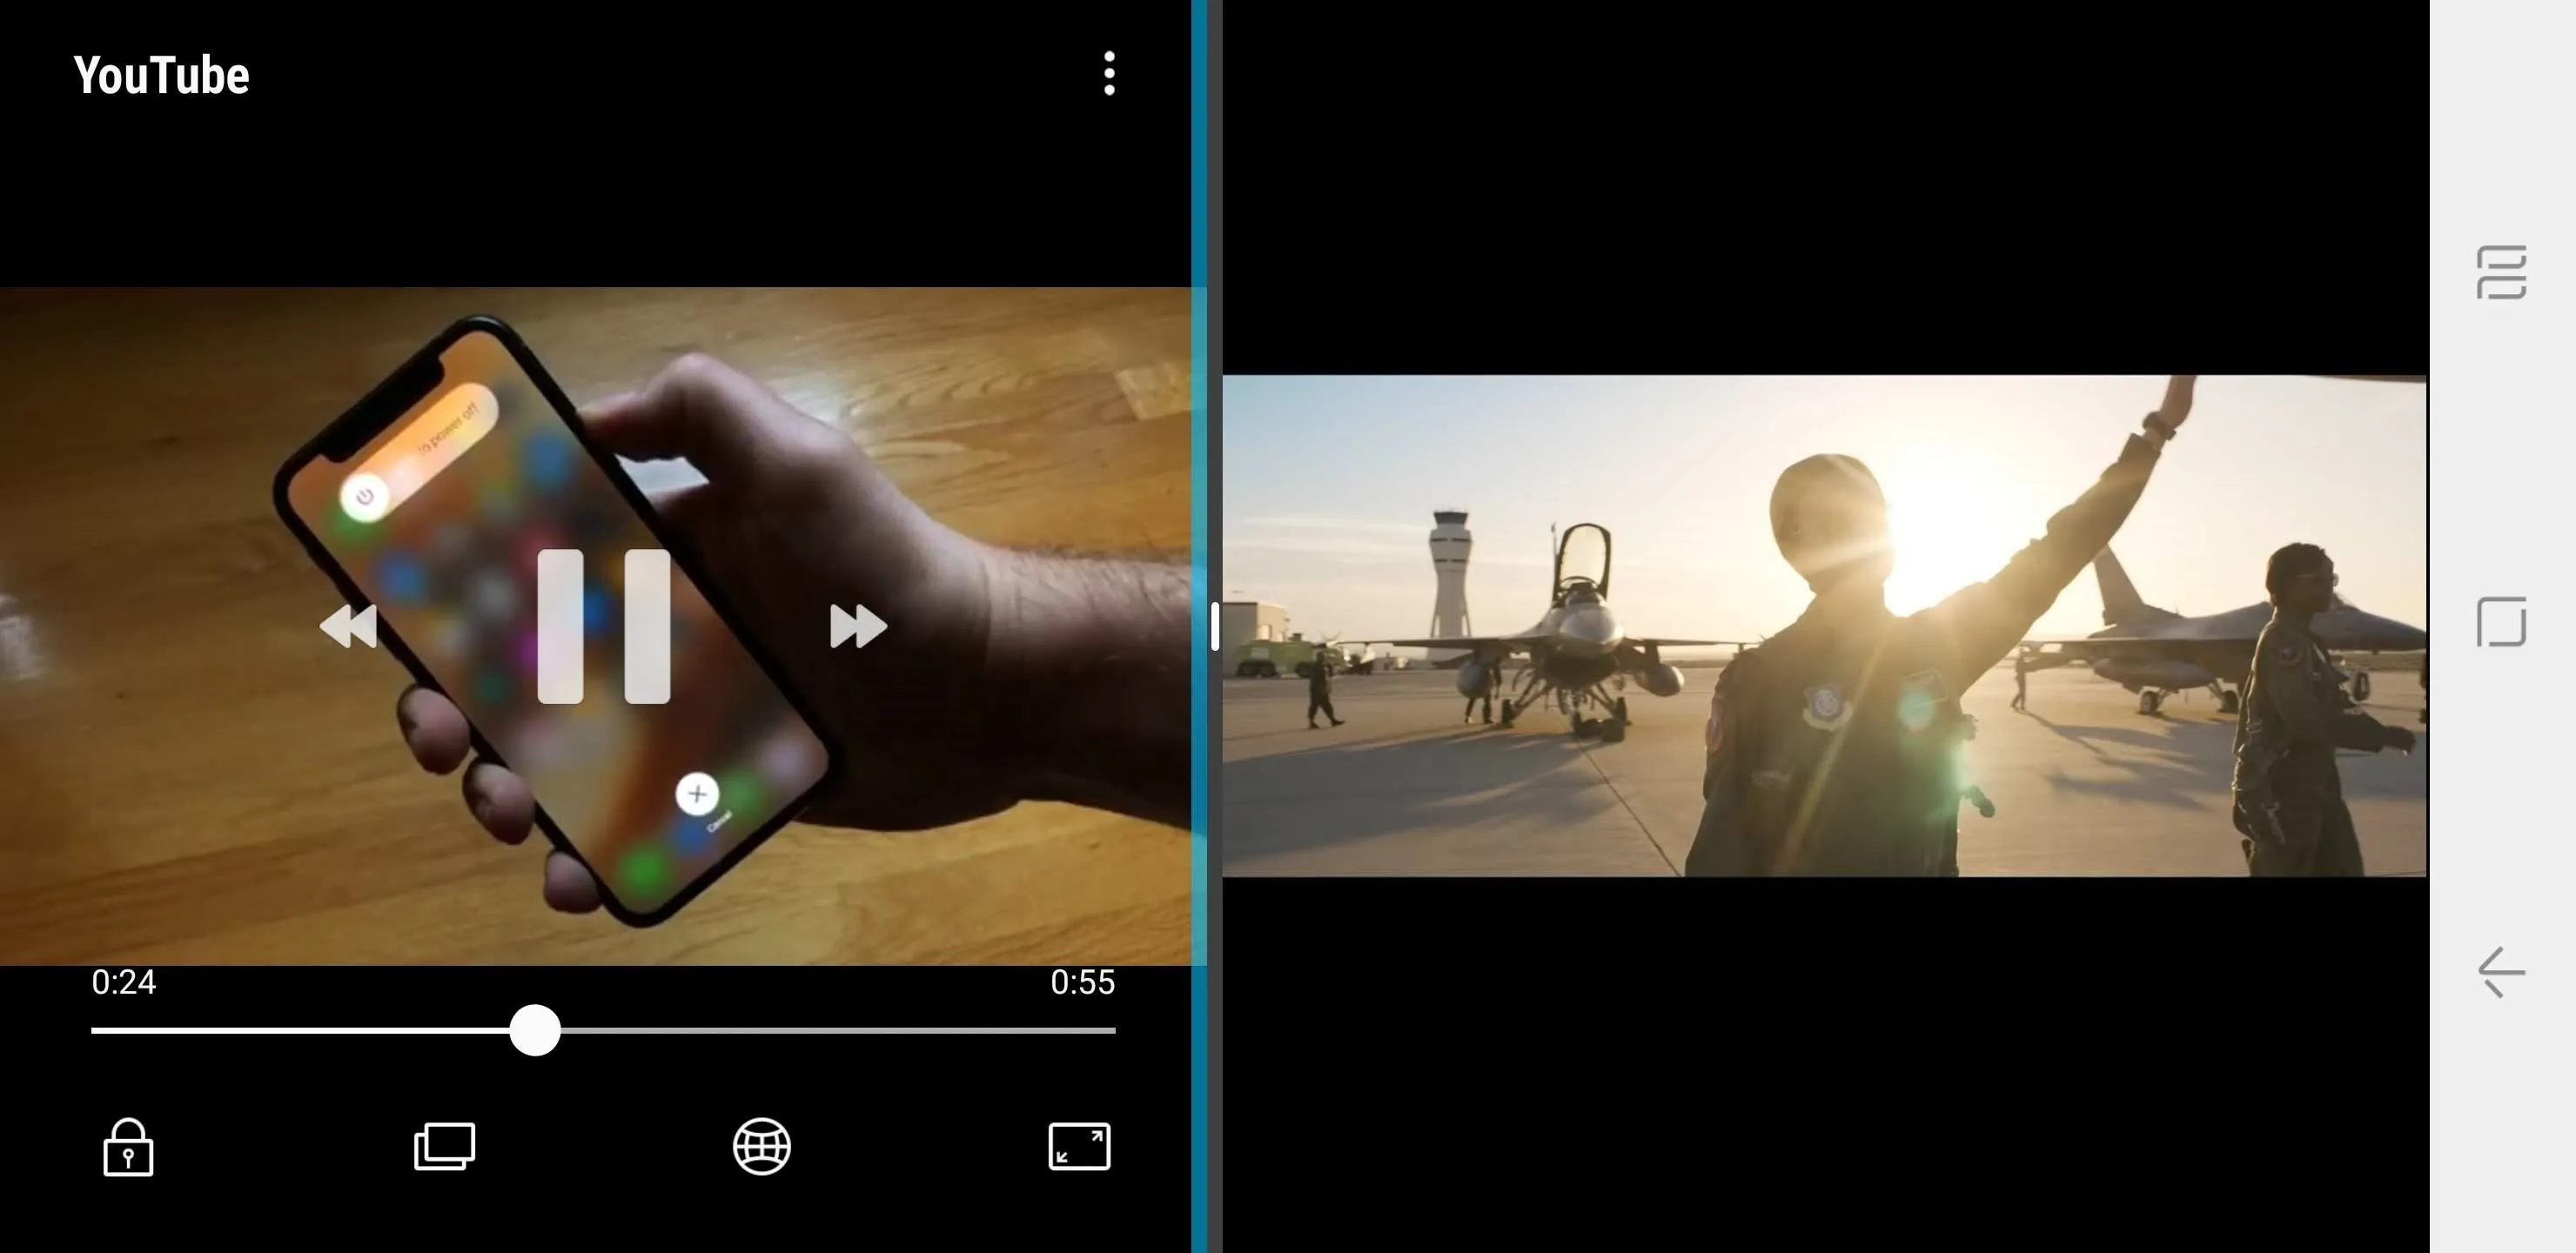Tap the YouTube title text
This screenshot has height=1253, width=2576.
click(161, 76)
